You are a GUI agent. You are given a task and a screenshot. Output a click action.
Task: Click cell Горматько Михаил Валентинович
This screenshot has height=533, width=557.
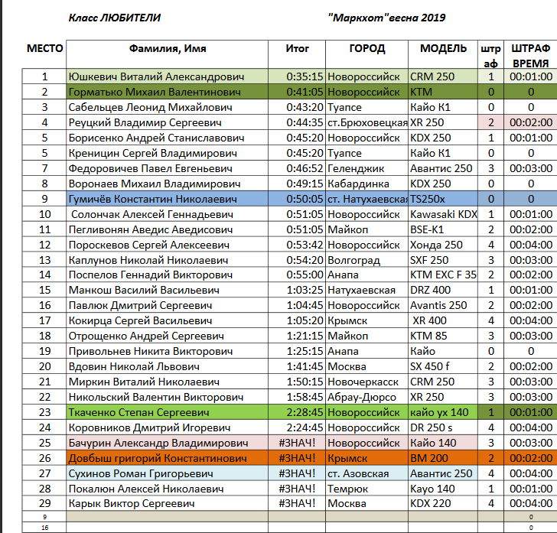(168, 92)
